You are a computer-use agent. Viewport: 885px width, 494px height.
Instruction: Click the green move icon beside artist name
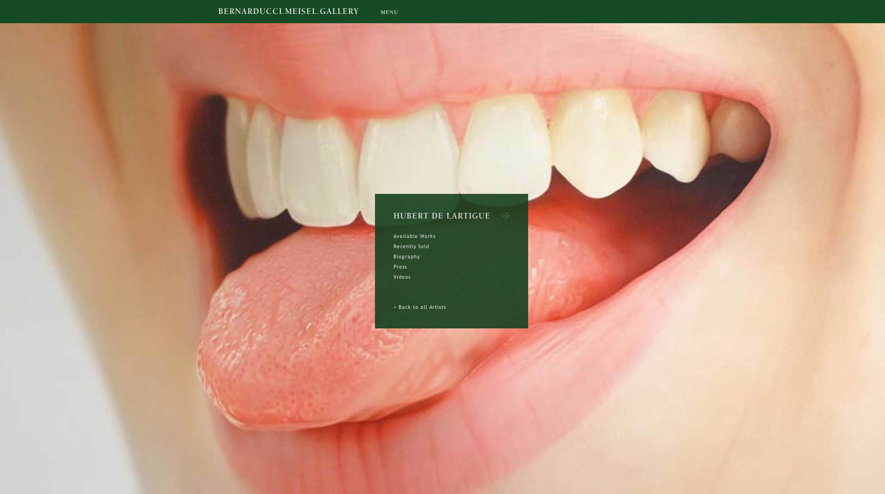[506, 216]
